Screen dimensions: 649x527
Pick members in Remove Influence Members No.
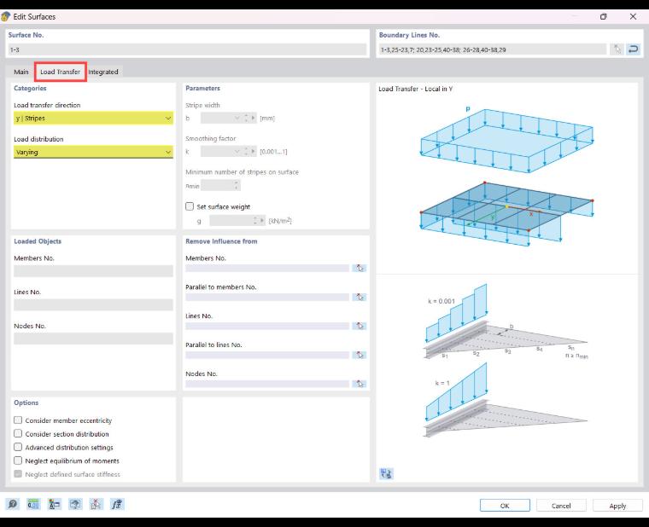[360, 269]
